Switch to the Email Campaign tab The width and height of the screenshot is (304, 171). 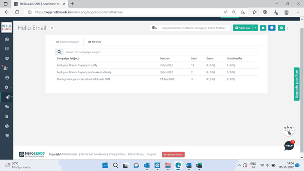point(68,42)
